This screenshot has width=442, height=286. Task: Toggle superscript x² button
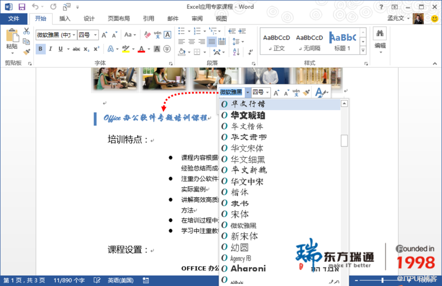click(x=97, y=49)
